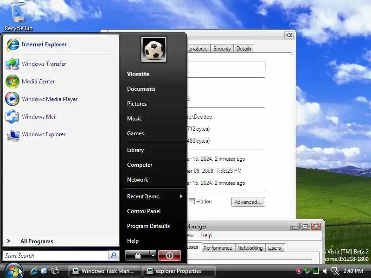
Task: Start Windows Media Player
Action: 42,99
